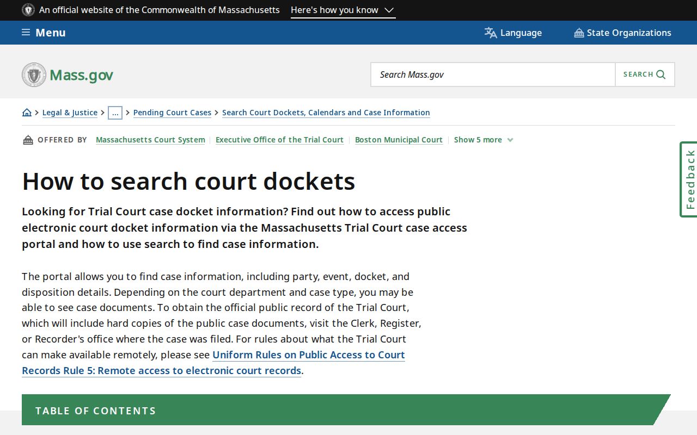Image resolution: width=697 pixels, height=435 pixels.
Task: Click the Massachusetts state seal in top banner
Action: pos(28,10)
